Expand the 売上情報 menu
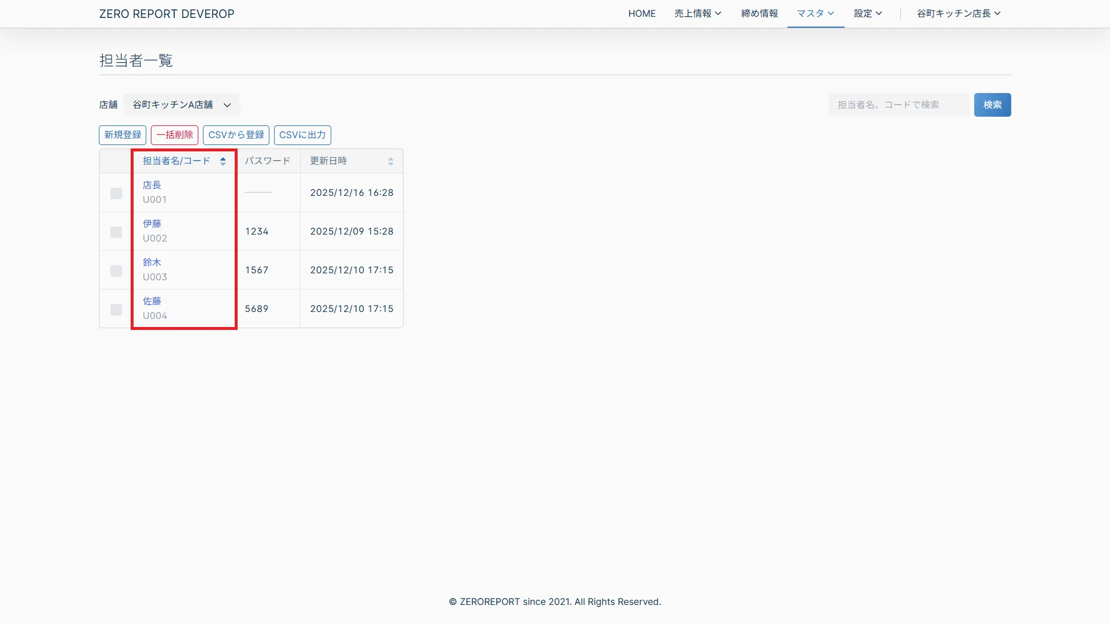This screenshot has width=1110, height=624. point(697,13)
